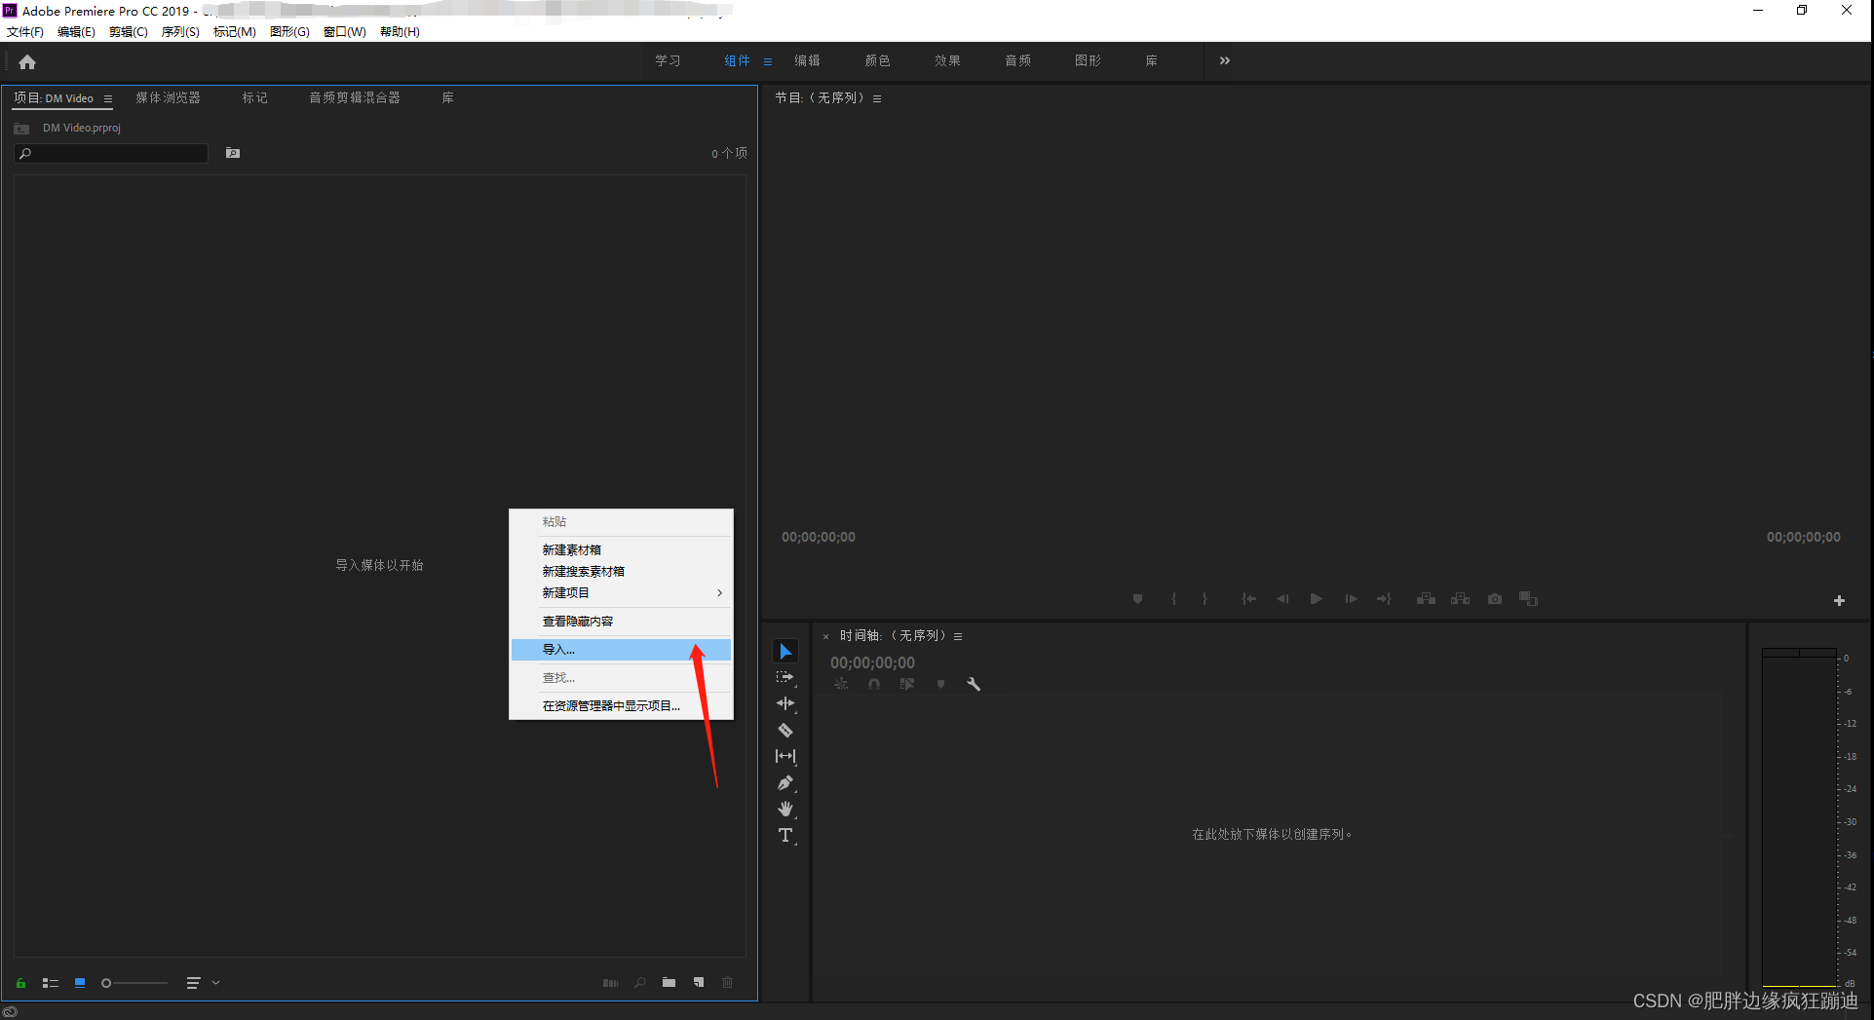Open timeline settings wrench
Screen dimensions: 1874x1020
(974, 684)
